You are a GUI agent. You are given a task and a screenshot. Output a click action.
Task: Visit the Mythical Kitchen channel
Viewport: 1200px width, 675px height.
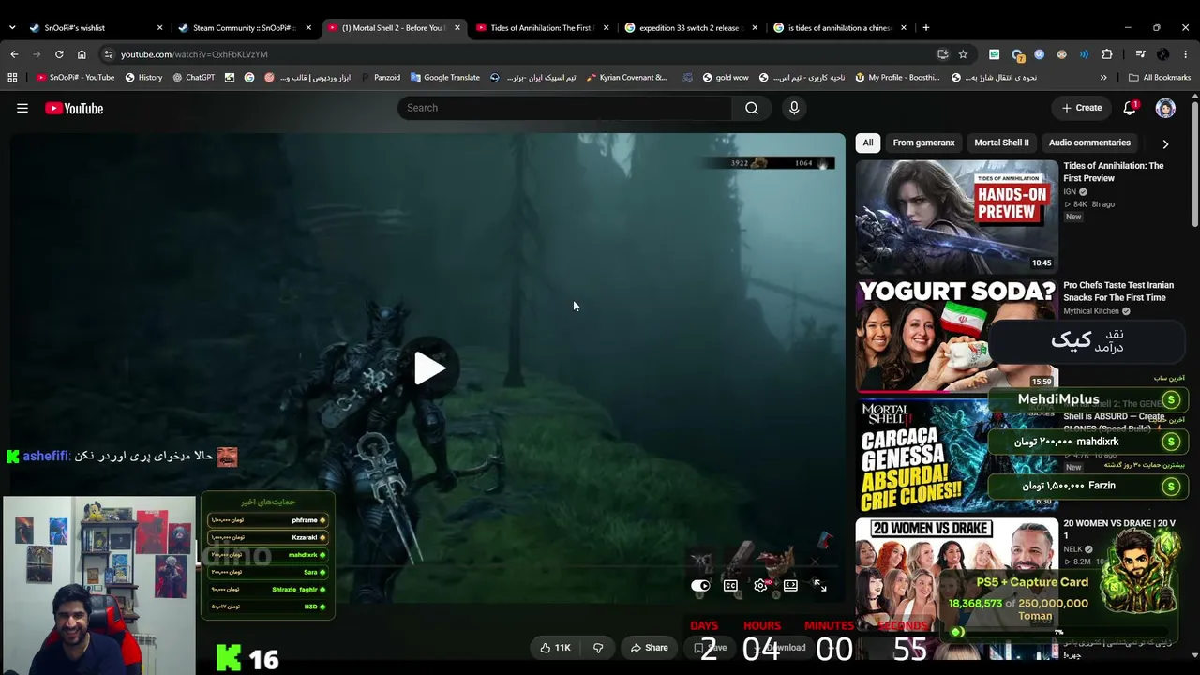tap(1091, 311)
